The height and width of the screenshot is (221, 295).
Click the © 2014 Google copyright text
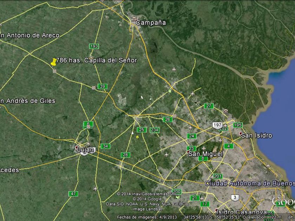[x=147, y=199]
